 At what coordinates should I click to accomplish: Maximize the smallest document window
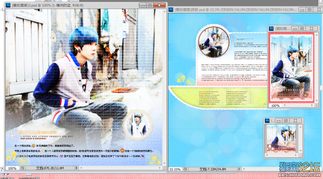[286, 121]
